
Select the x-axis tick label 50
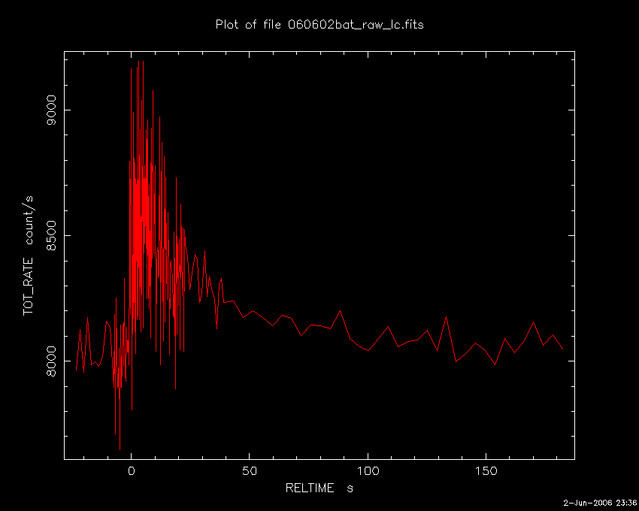click(x=250, y=471)
